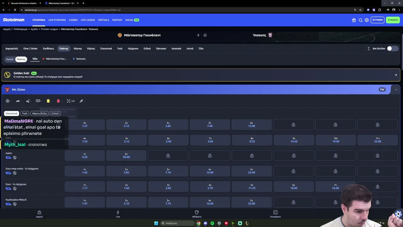Open the browser Extensions puzzle icon
Viewport: 403px width, 227px height.
tap(380, 10)
